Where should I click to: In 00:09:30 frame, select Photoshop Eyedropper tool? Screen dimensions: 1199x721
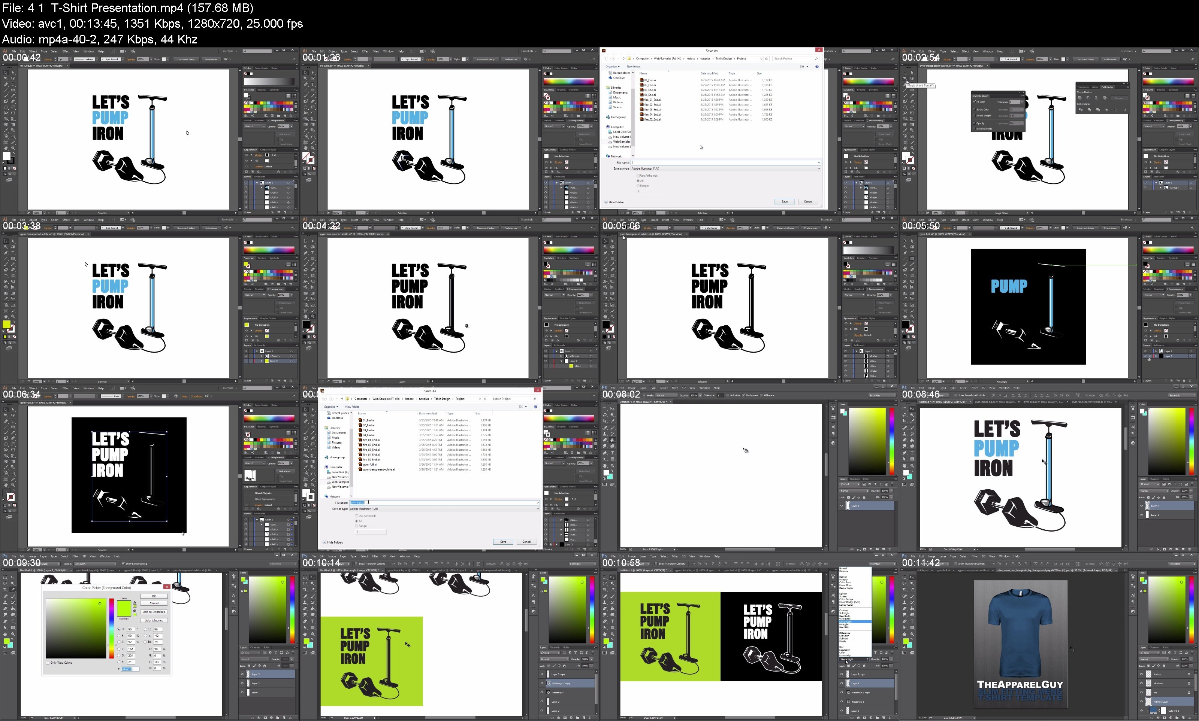(x=13, y=589)
